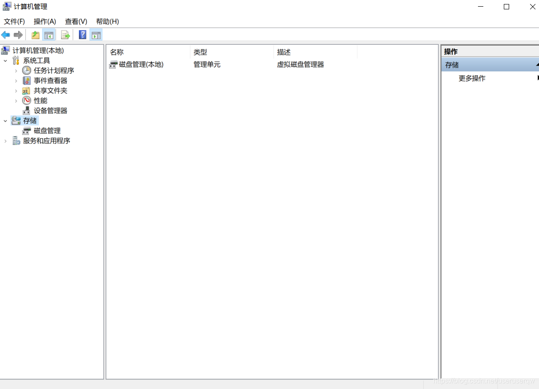This screenshot has width=539, height=389.
Task: Select 服务和应用程序 tree label
Action: (x=47, y=141)
